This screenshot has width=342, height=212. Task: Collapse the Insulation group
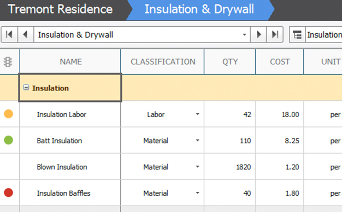click(x=26, y=88)
